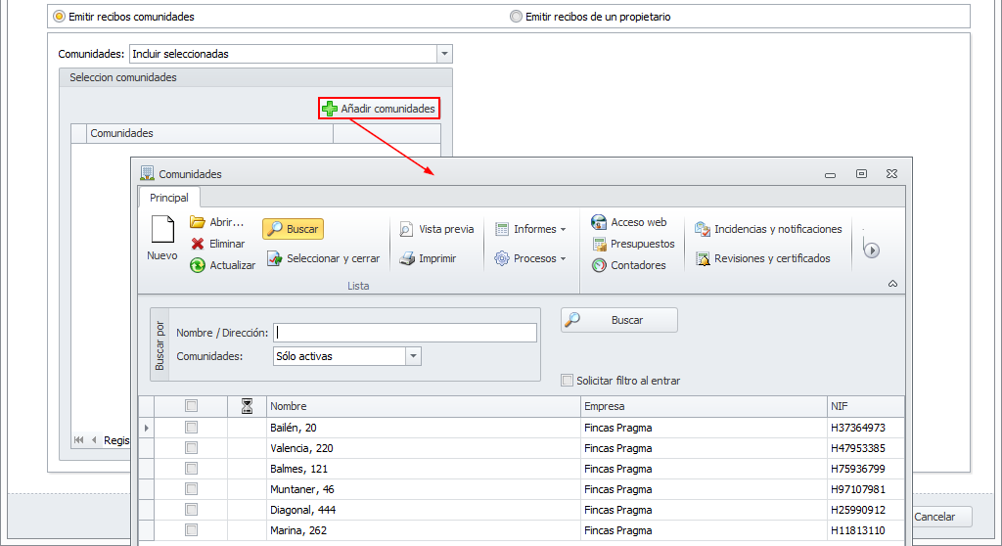Click the Cancelar button
This screenshot has width=1002, height=546.
coord(934,517)
